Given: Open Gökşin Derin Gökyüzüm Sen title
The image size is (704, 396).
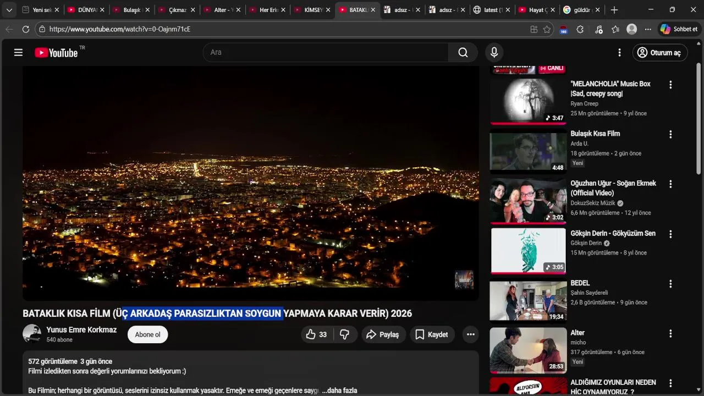Looking at the screenshot, I should [x=613, y=233].
